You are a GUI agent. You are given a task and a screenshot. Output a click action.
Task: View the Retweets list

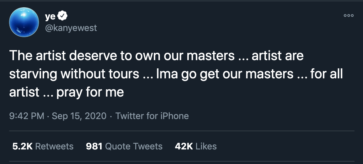pyautogui.click(x=54, y=146)
